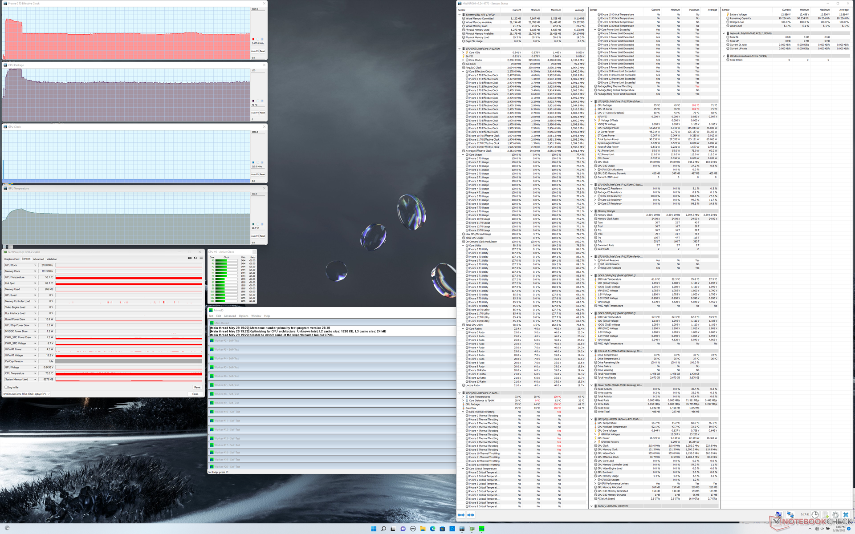The height and width of the screenshot is (534, 855).
Task: Click the GPU-Z screenshot camera icon
Action: [x=189, y=258]
